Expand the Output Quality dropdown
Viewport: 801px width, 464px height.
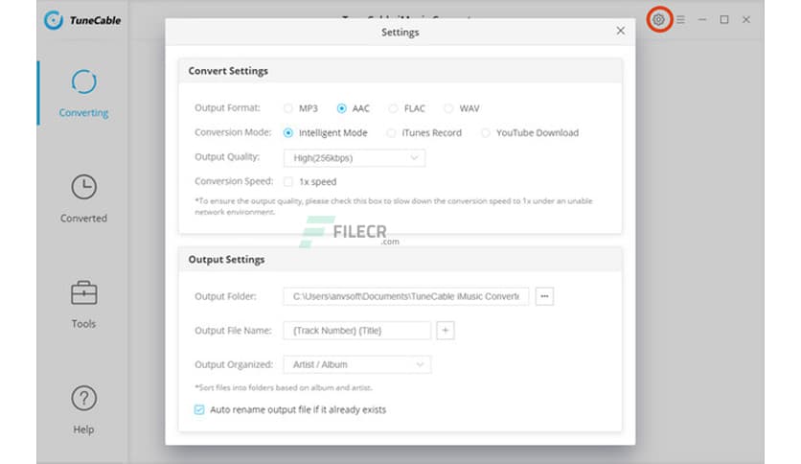coord(354,157)
